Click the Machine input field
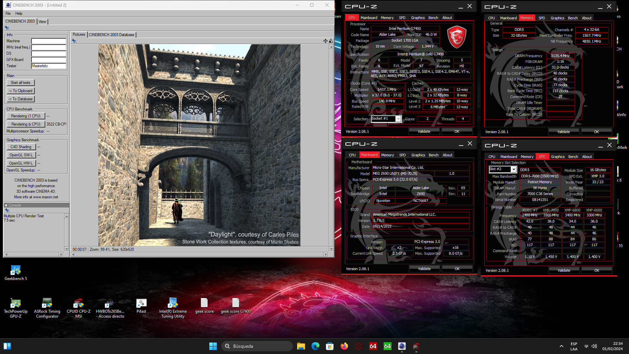Screen dimensions: 629x354 (x=48, y=41)
